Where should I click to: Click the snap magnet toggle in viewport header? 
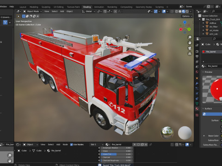(105, 12)
